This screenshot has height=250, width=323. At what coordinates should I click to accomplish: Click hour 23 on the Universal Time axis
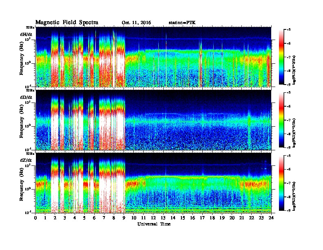pyautogui.click(x=261, y=218)
